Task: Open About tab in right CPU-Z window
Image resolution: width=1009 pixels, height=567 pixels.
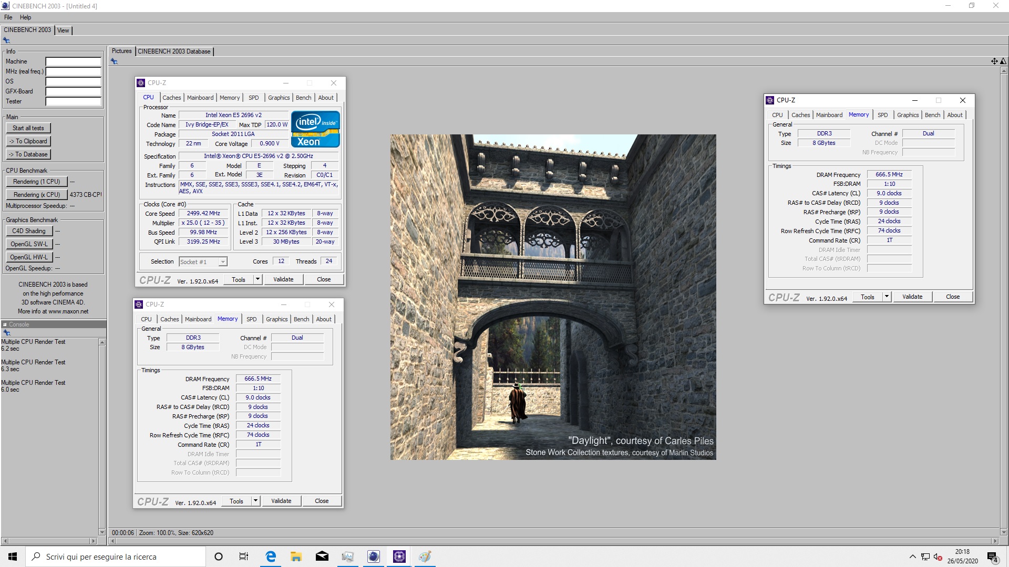Action: coord(955,115)
